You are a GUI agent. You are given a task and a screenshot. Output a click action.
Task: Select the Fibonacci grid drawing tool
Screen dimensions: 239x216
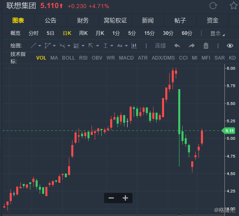(x=77, y=45)
